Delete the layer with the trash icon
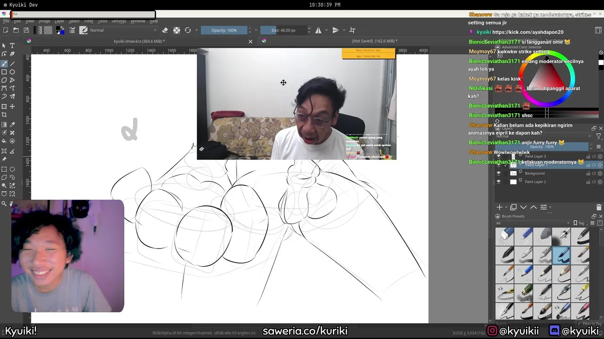This screenshot has height=339, width=604. pos(599,207)
